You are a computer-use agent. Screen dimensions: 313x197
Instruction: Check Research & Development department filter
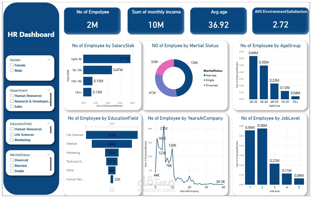click(x=11, y=101)
